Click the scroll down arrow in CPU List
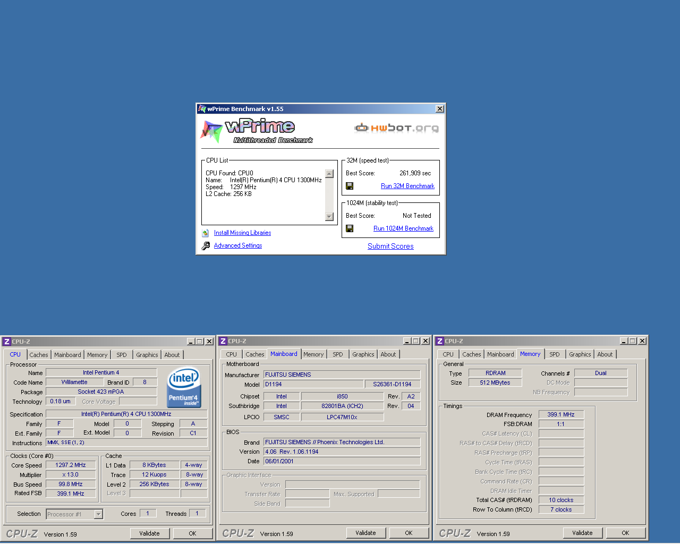Viewport: 680px width, 544px height. (329, 216)
